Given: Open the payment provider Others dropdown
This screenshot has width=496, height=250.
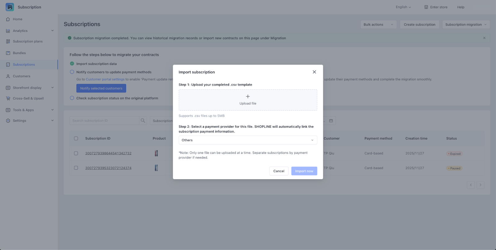Looking at the screenshot, I should [x=248, y=140].
